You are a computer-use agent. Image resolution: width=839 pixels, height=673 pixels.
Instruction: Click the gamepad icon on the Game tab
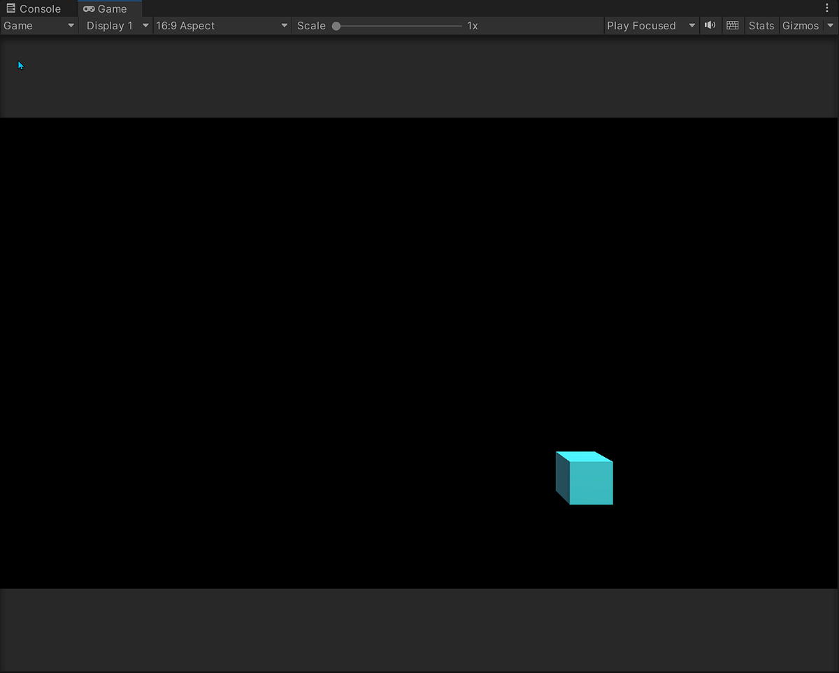tap(88, 8)
